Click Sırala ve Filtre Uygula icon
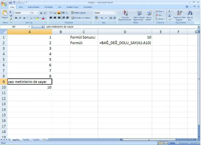The width and height of the screenshot is (201, 145). tap(179, 15)
